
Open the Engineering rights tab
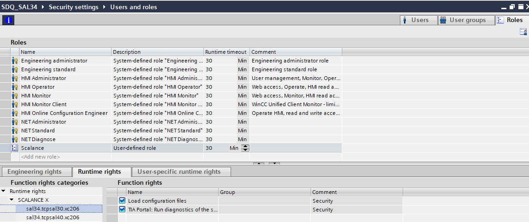click(x=35, y=172)
